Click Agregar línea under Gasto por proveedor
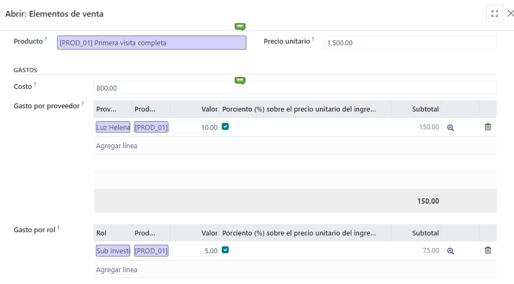Image resolution: width=514 pixels, height=284 pixels. [116, 146]
